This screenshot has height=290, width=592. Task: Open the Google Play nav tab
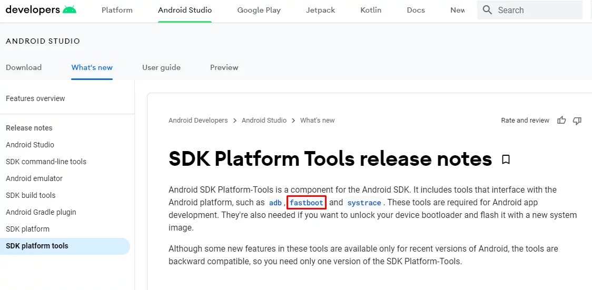pyautogui.click(x=259, y=10)
